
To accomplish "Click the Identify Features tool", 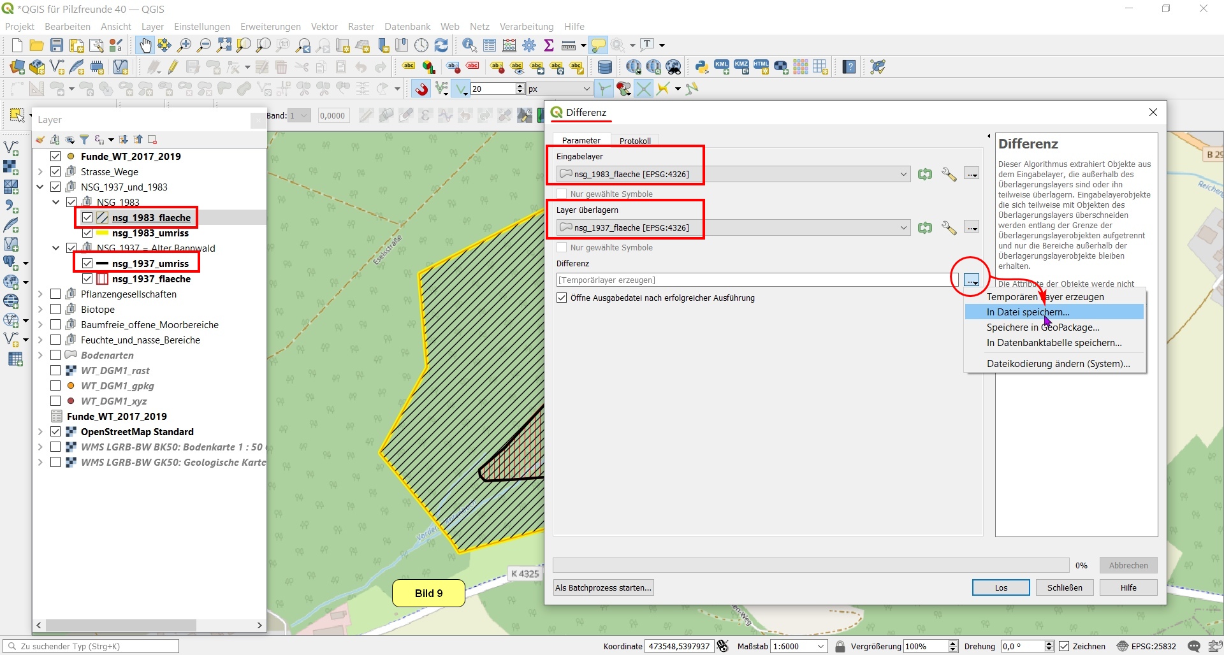I will coord(469,45).
